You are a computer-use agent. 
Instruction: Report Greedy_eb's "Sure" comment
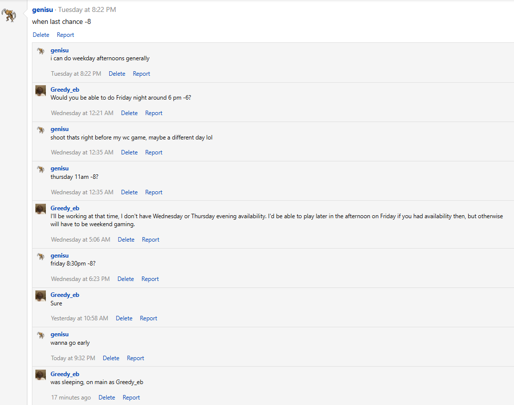point(148,318)
